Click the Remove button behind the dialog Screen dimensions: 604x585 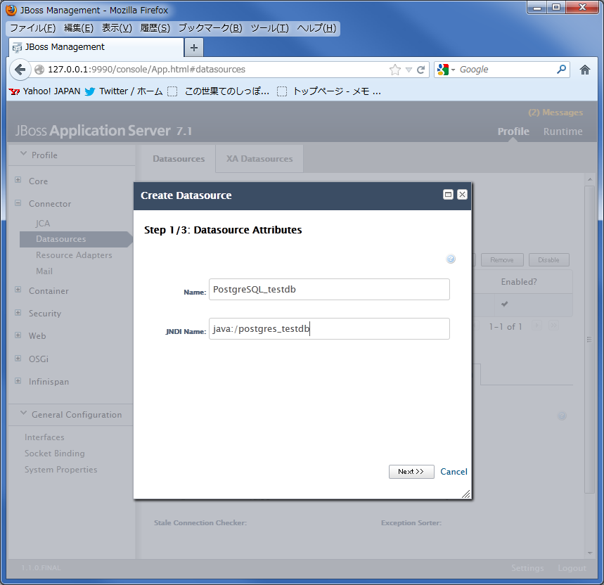coord(502,260)
